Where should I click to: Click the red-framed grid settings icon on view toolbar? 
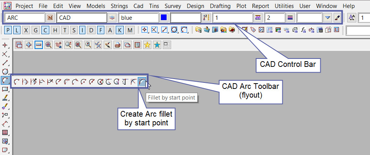tap(137, 45)
